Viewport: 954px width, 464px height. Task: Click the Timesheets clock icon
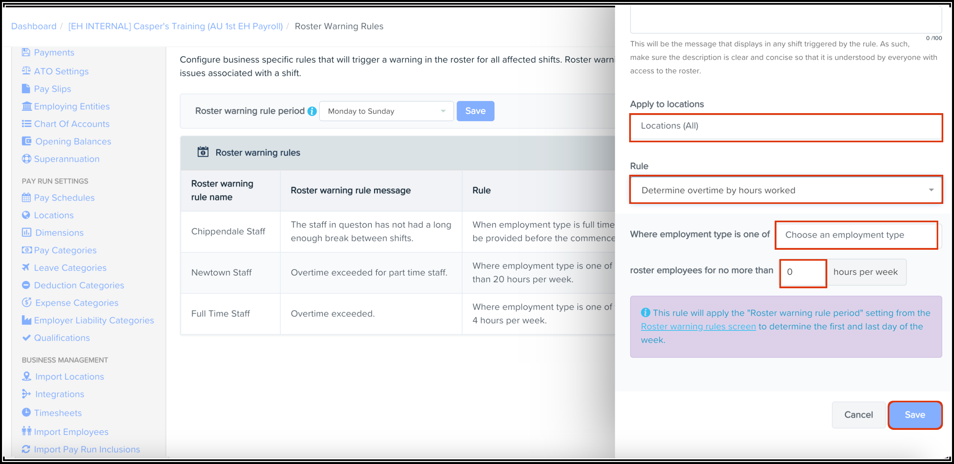26,412
